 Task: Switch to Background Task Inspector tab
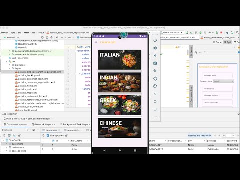pyautogui.click(x=75, y=124)
